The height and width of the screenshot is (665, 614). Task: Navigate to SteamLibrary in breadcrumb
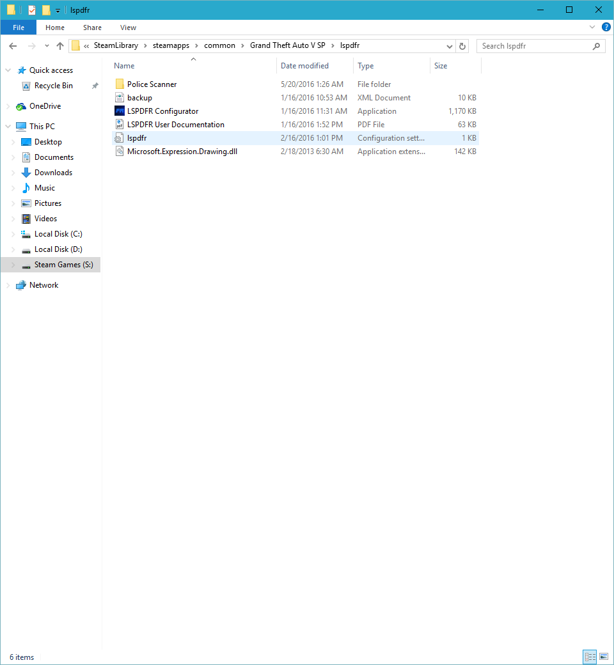click(116, 45)
